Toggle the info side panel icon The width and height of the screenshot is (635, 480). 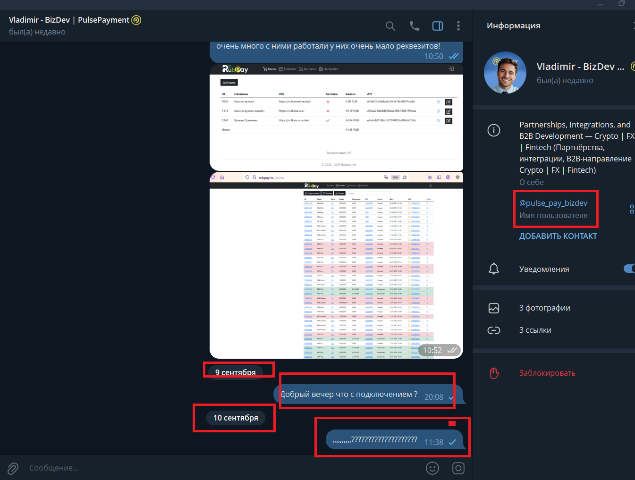[438, 26]
